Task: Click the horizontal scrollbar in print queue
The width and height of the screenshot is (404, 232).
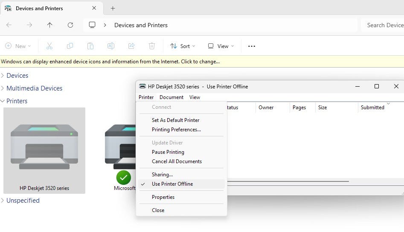Action: coord(288,181)
